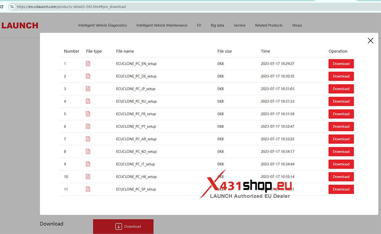Download the ECUCLONE_PC_FR_setup file
The image size is (381, 234).
tap(341, 114)
